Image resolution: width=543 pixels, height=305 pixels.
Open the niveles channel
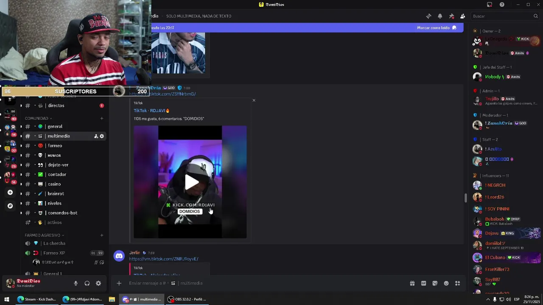[55, 203]
